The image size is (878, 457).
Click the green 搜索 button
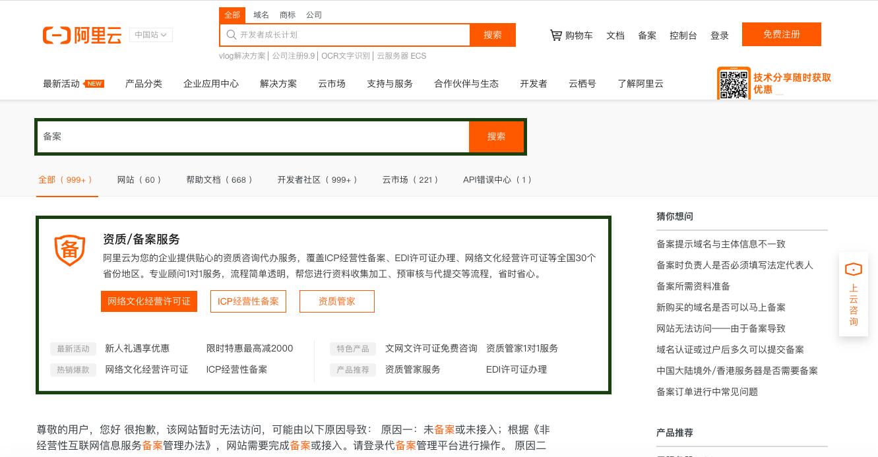[496, 137]
